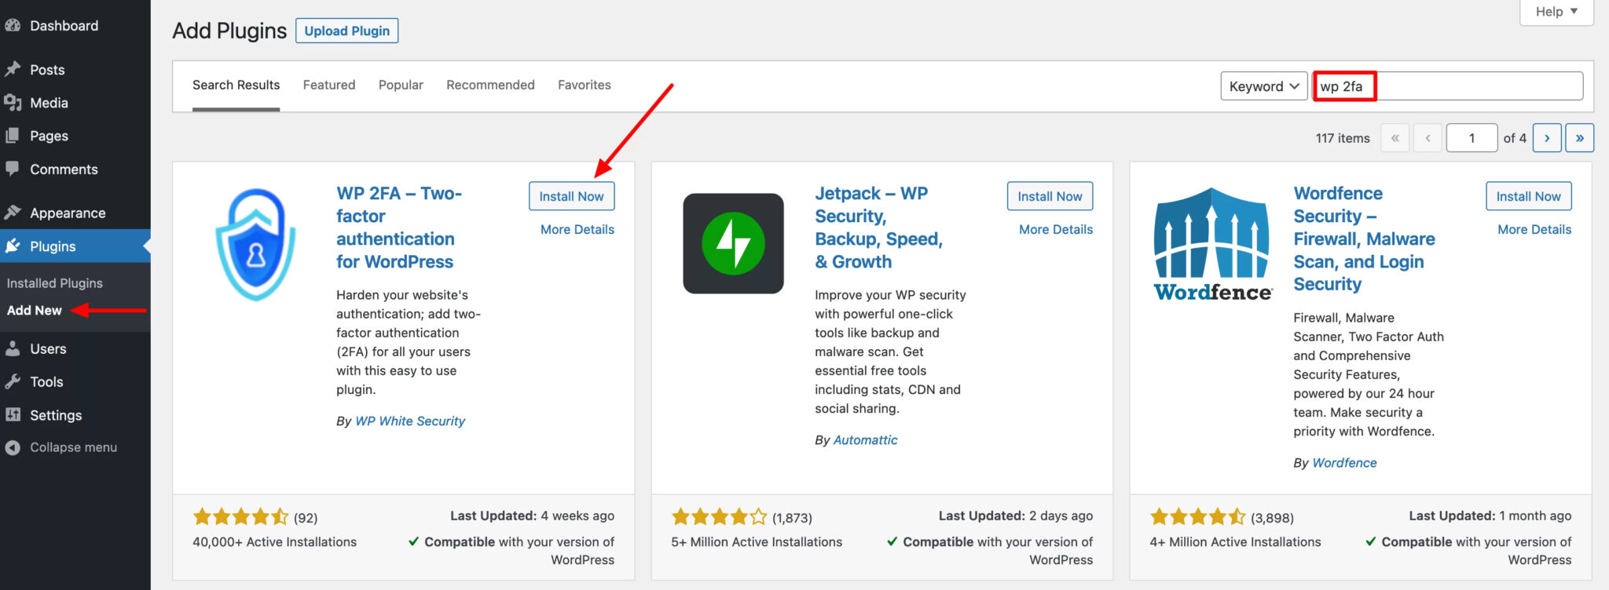1609x590 pixels.
Task: Install the Jetpack plugin
Action: (1050, 196)
